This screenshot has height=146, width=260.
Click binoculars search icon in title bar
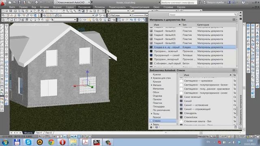pyautogui.click(x=199, y=2)
